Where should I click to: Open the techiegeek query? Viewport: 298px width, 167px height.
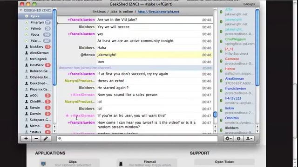38,59
